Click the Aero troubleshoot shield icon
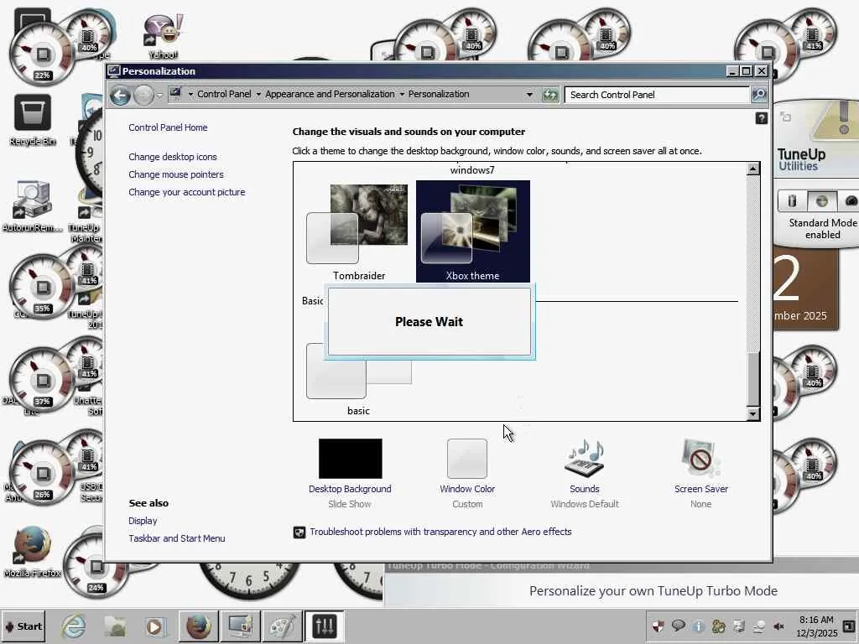This screenshot has height=644, width=859. [x=299, y=532]
